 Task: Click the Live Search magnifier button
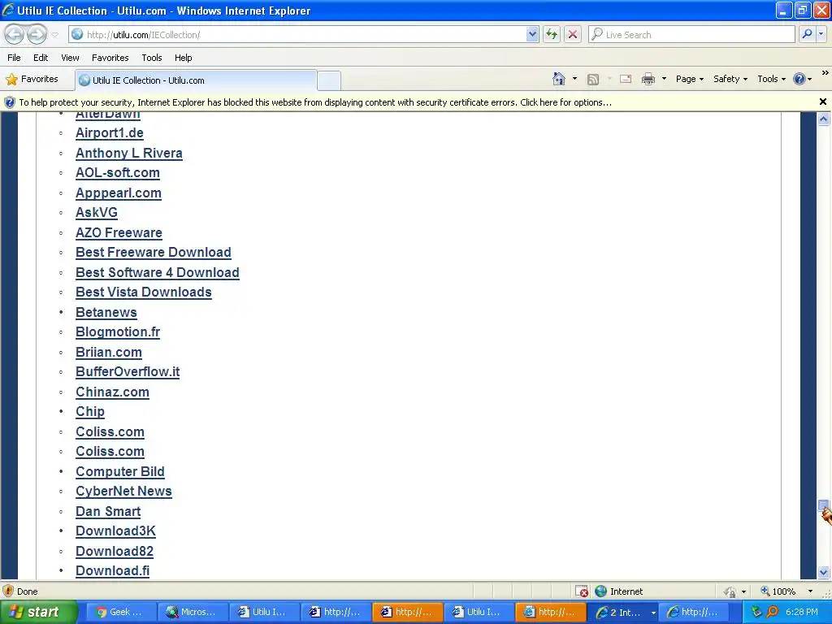807,34
